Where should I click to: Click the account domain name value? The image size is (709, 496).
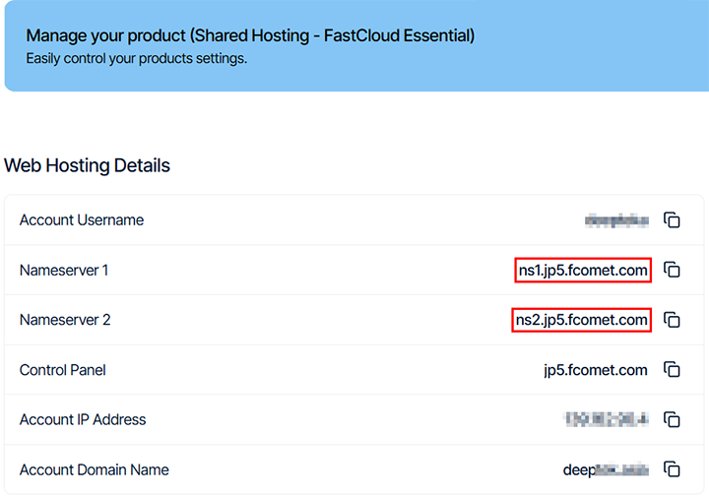pos(605,469)
